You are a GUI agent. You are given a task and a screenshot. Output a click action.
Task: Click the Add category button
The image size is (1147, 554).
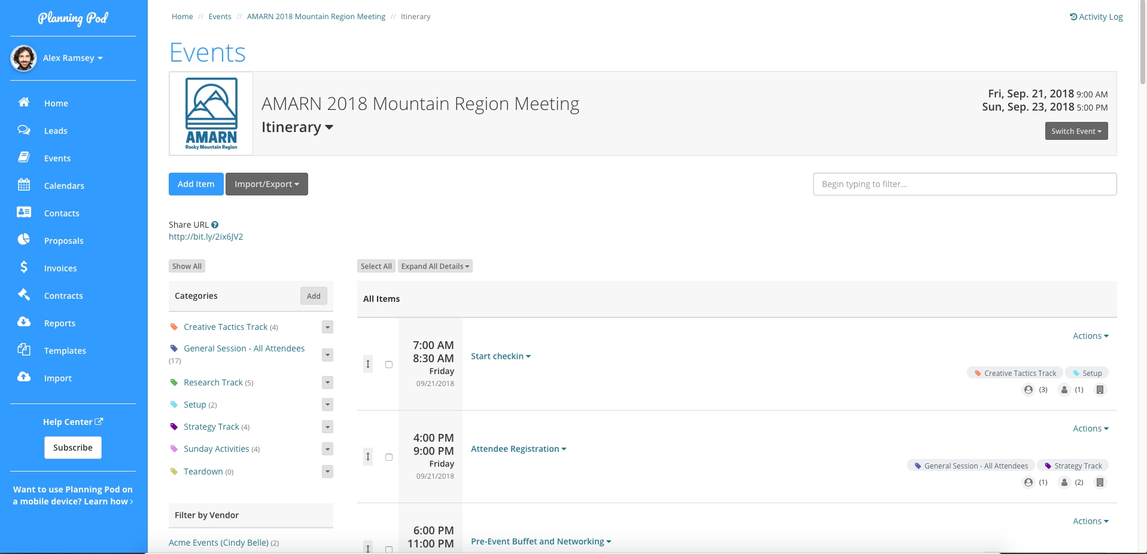tap(314, 296)
